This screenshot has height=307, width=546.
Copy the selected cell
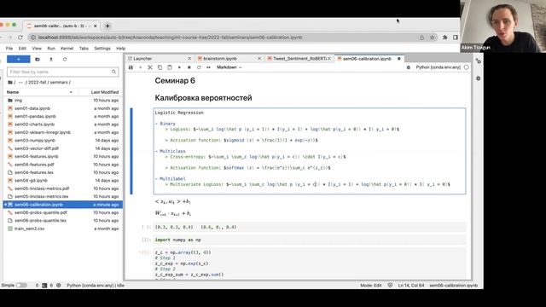(x=160, y=67)
